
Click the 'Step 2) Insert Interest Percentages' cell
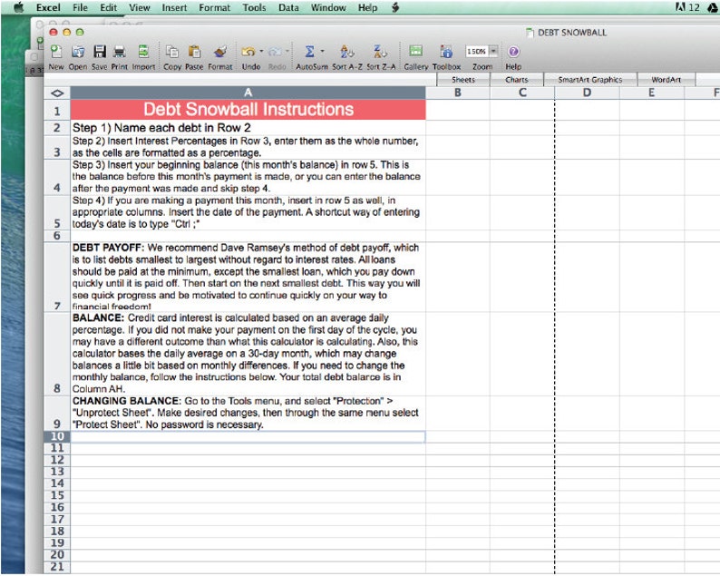click(248, 147)
